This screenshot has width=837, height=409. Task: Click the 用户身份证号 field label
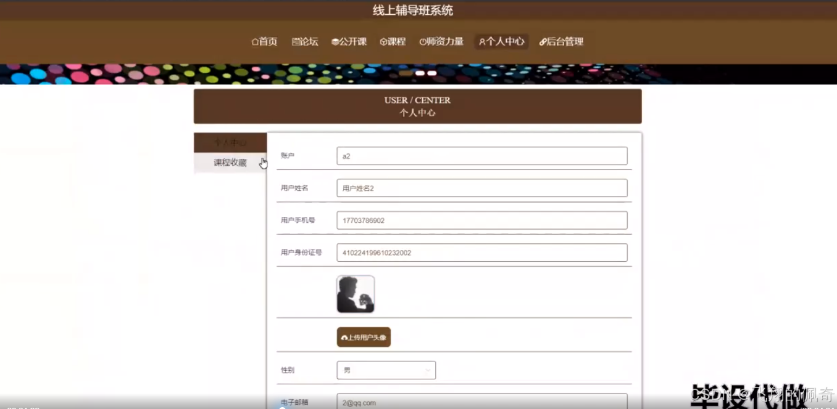click(x=301, y=253)
